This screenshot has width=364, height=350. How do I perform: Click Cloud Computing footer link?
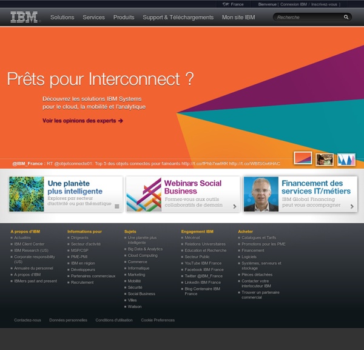[x=143, y=255]
